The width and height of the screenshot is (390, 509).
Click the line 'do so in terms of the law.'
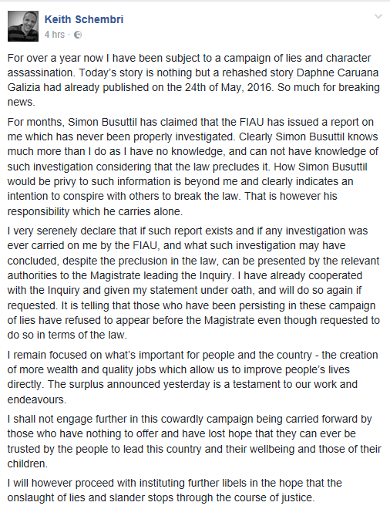coord(67,335)
